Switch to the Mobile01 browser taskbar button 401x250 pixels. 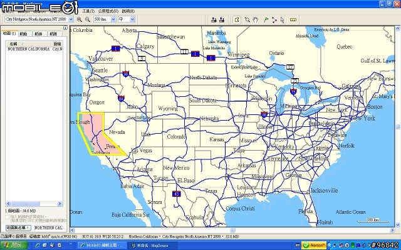click(102, 246)
